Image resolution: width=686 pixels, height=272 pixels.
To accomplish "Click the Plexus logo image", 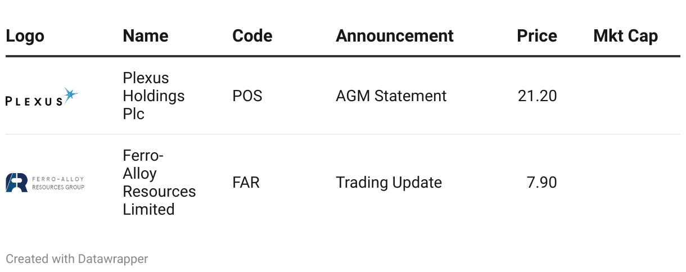I will click(42, 97).
